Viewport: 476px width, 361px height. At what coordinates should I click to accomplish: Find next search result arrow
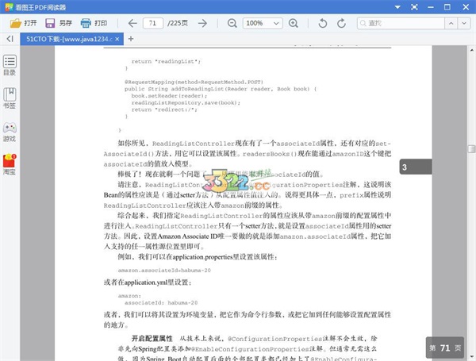point(464,23)
